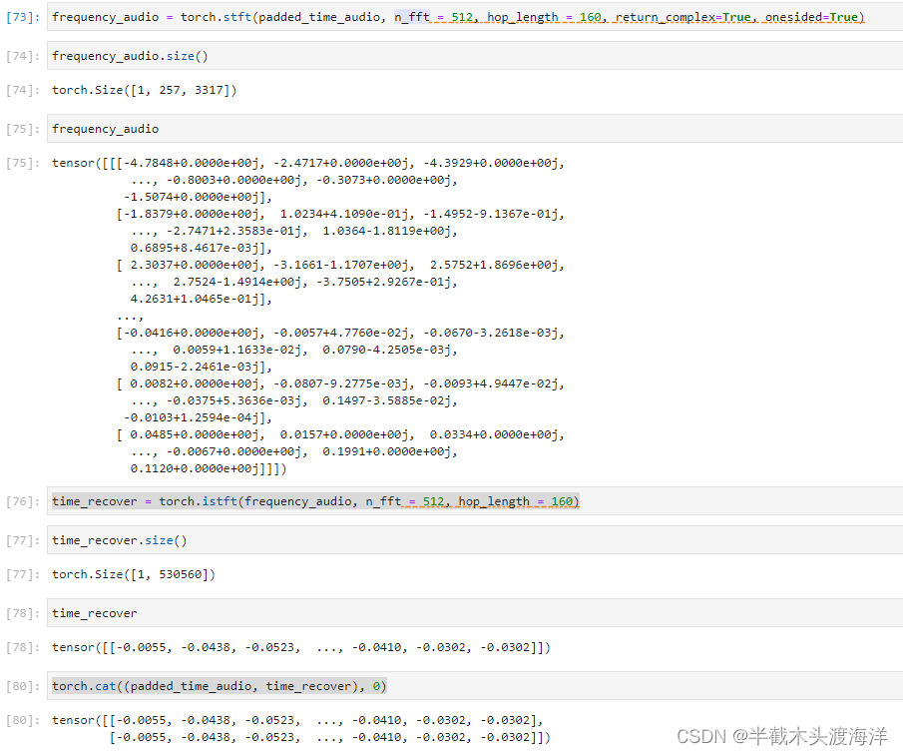Viewport: 903px width, 755px height.
Task: Click value -4.7848+0.0000e+00j in tensor output
Action: coord(191,163)
